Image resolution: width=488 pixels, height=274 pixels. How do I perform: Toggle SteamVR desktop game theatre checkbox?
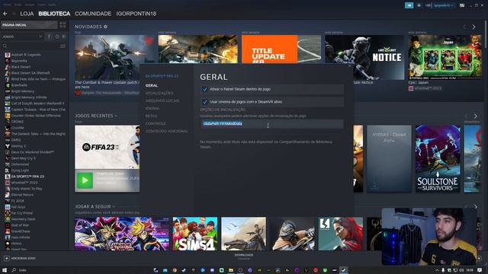[205, 101]
